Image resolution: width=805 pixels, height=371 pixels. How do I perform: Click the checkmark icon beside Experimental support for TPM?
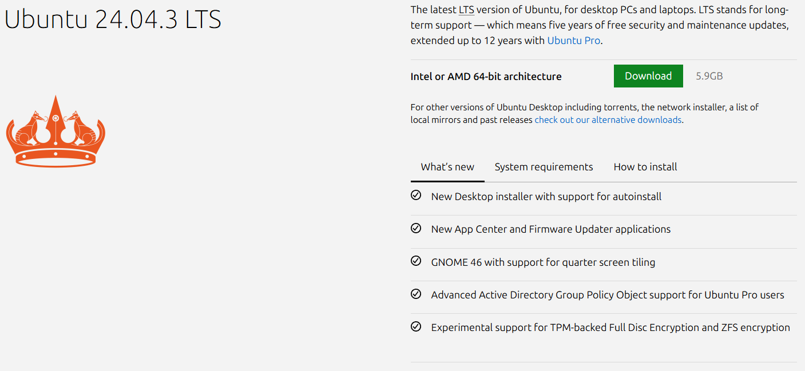click(x=416, y=326)
